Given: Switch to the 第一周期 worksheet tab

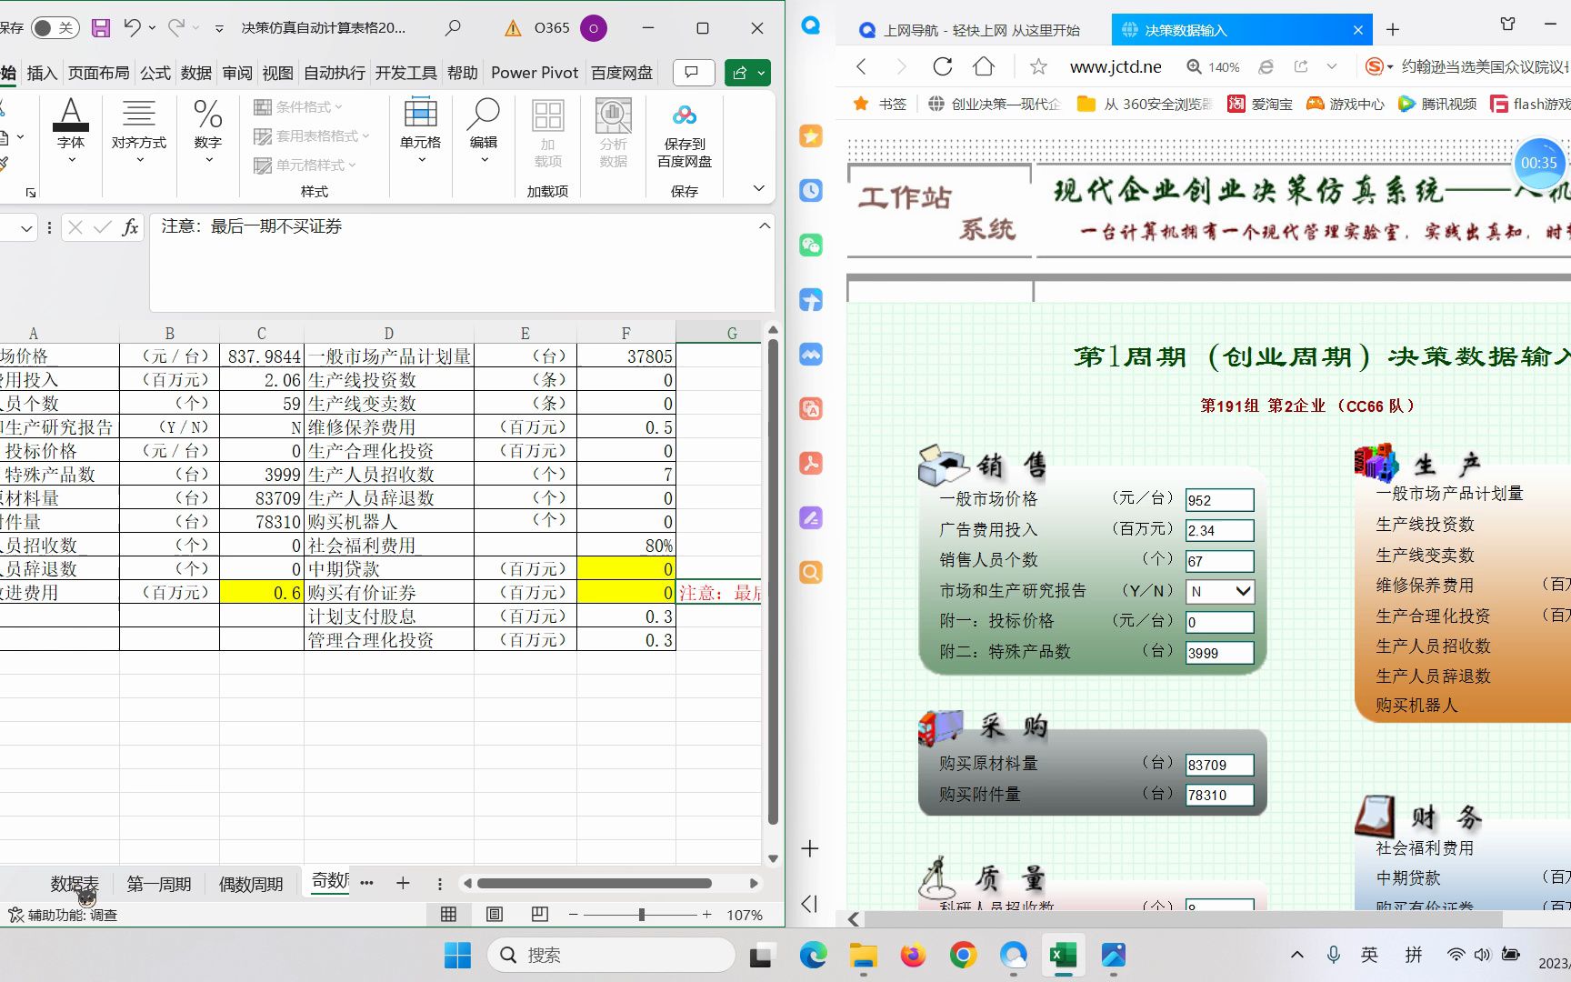Looking at the screenshot, I should pos(158,883).
